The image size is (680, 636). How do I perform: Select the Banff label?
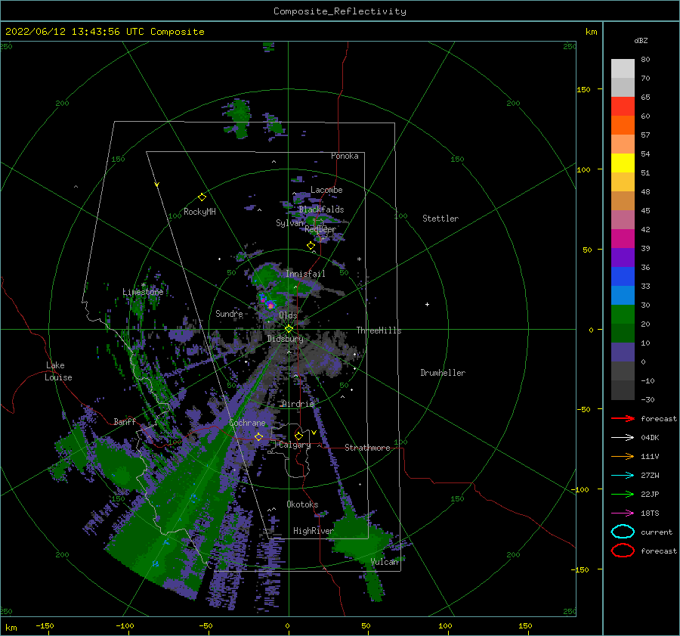tap(125, 421)
